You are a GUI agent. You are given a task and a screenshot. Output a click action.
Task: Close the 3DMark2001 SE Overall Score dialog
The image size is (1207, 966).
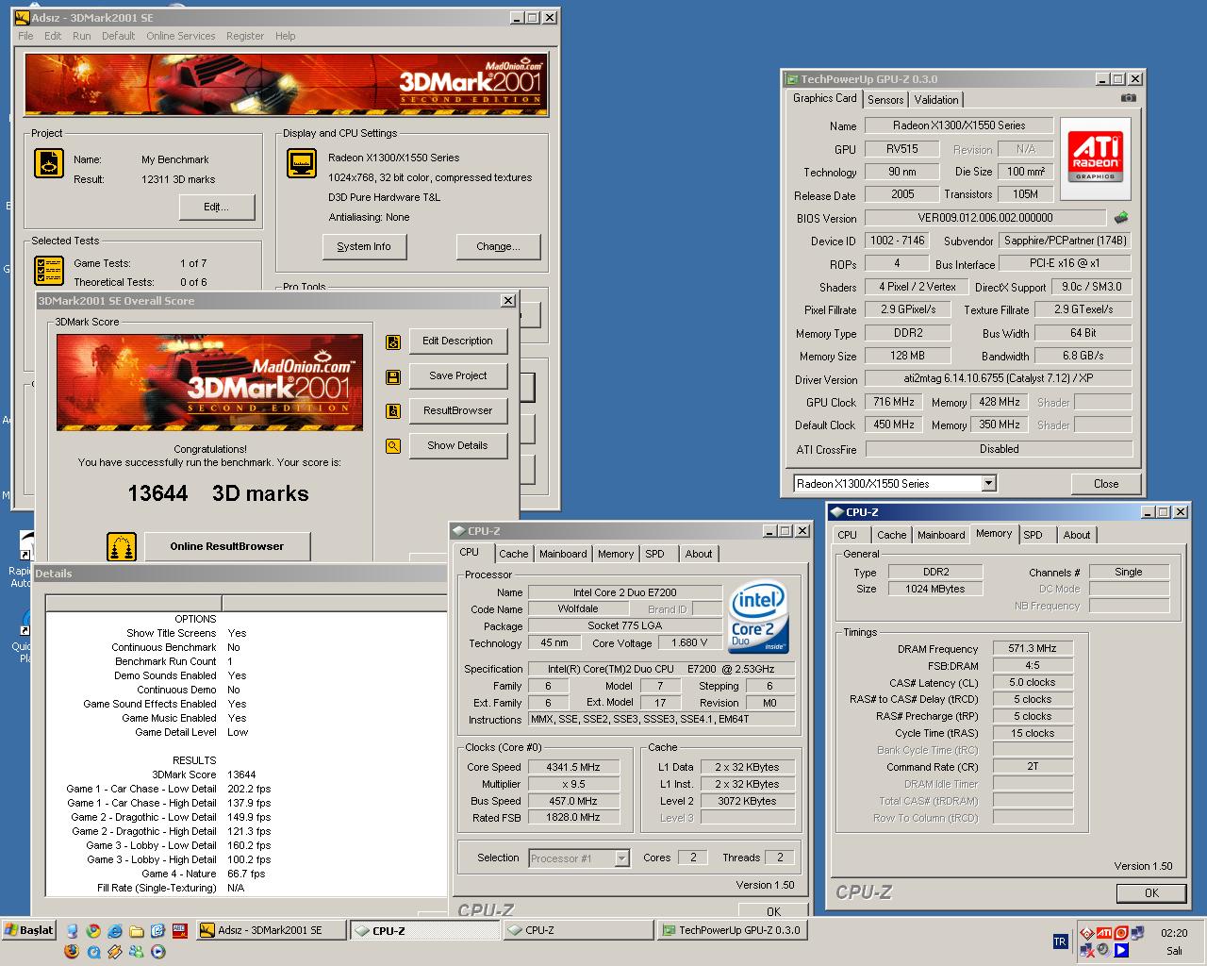(x=508, y=301)
